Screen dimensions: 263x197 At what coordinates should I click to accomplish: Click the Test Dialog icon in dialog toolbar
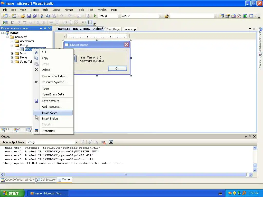tap(5, 23)
